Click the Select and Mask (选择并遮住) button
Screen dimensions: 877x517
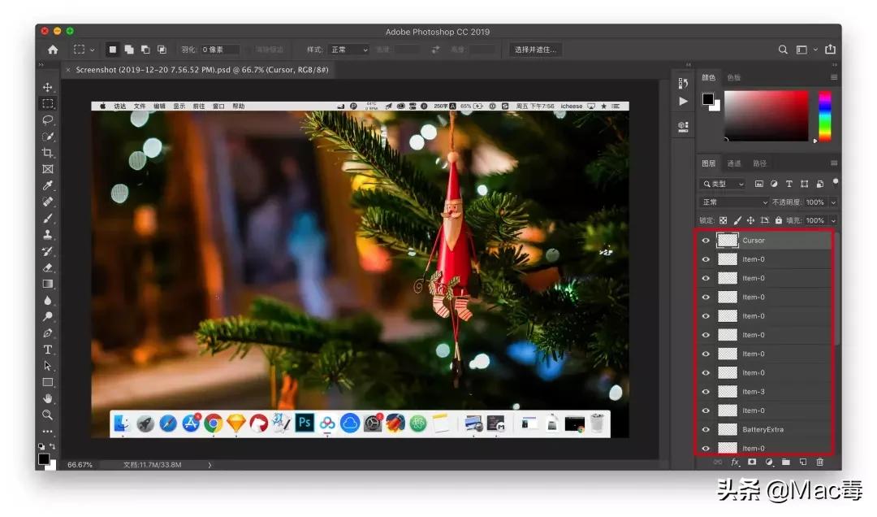536,50
